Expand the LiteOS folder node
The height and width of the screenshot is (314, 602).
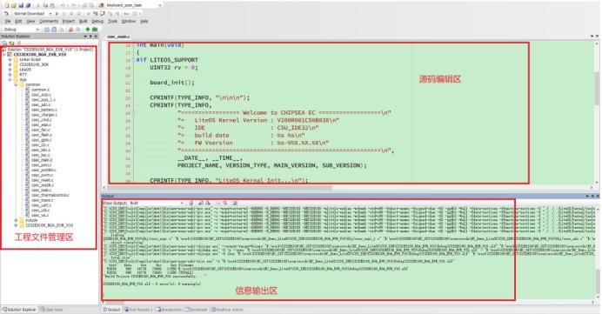[10, 70]
